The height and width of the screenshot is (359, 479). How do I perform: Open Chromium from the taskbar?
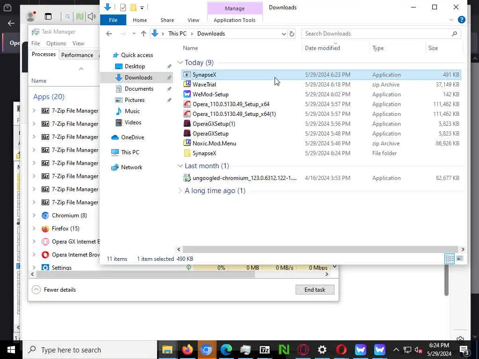tap(206, 350)
